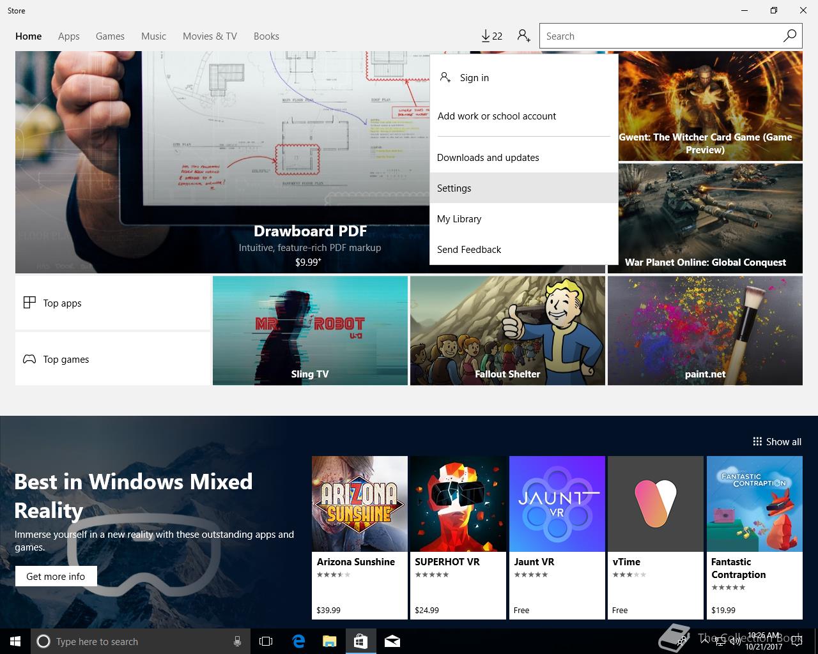Select Add work or school account
The image size is (818, 654).
524,116
